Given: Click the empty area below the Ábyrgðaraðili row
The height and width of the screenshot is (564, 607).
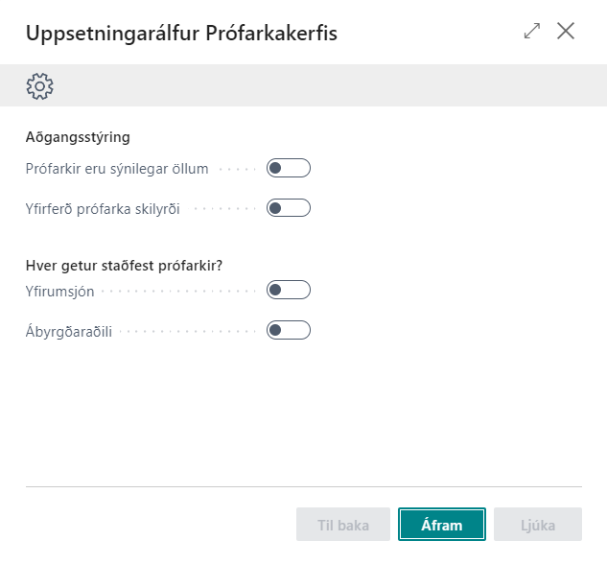Looking at the screenshot, I should click(303, 412).
